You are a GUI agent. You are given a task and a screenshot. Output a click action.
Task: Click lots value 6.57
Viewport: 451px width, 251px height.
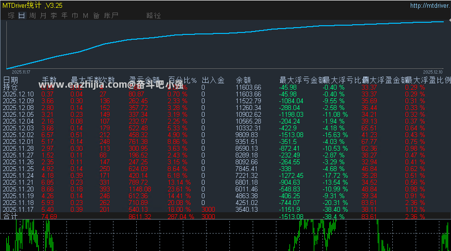(48, 135)
